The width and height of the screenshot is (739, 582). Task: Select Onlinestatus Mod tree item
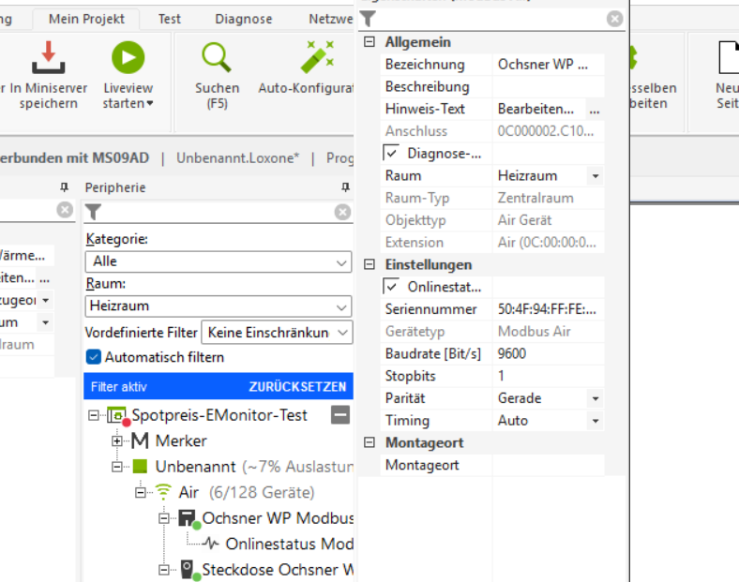click(290, 544)
